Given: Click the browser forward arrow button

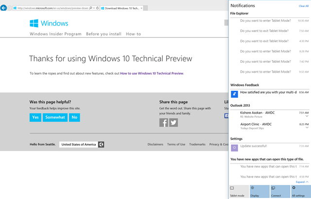Looking at the screenshot, I should [10, 8].
